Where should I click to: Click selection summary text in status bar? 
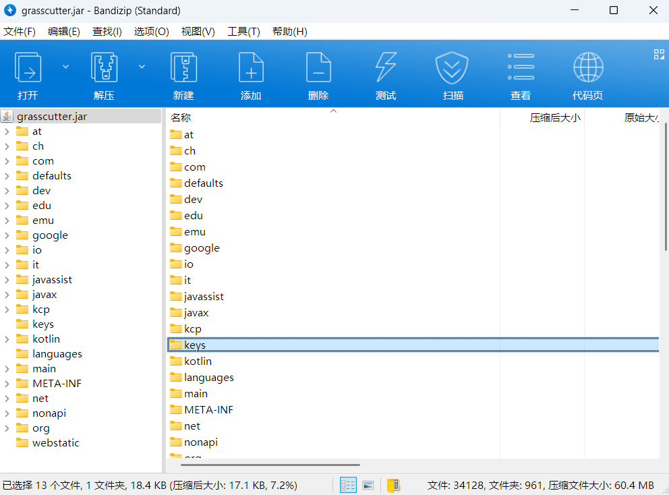[x=150, y=485]
